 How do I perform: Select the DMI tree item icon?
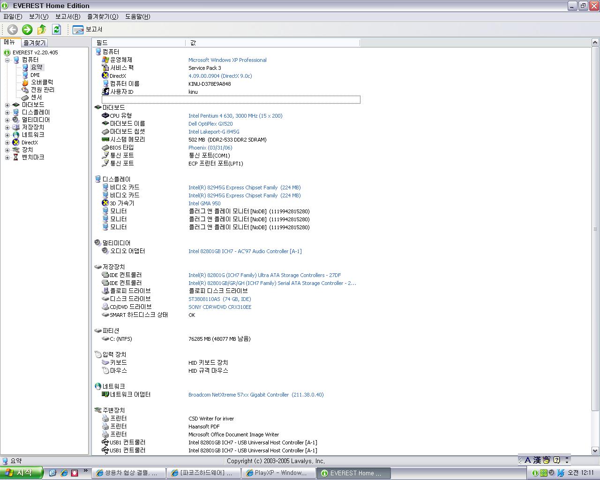tap(25, 75)
